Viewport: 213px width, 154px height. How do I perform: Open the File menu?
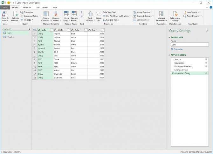[x=5, y=8]
